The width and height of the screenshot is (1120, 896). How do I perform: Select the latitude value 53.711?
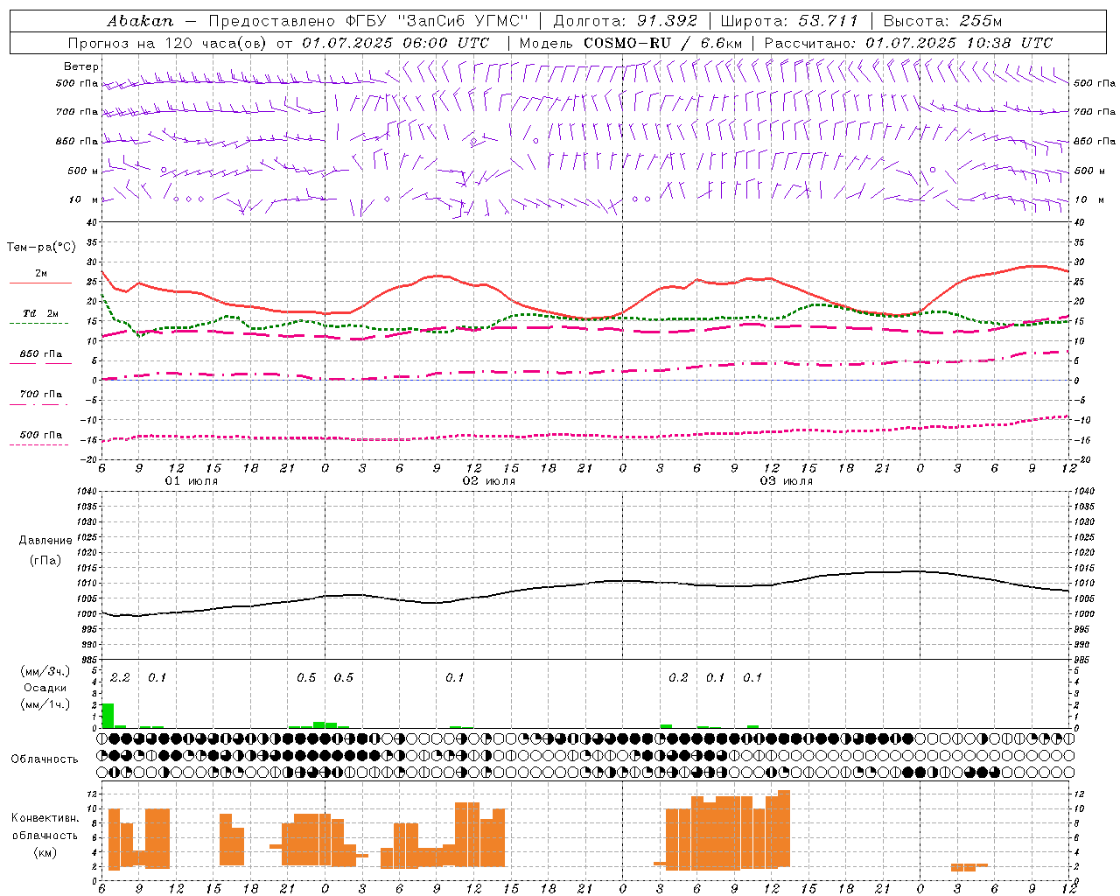tap(828, 21)
